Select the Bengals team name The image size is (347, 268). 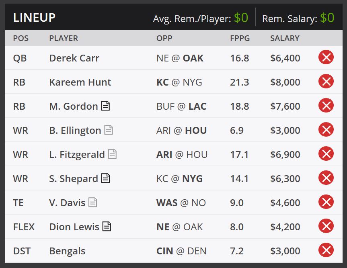[67, 251]
